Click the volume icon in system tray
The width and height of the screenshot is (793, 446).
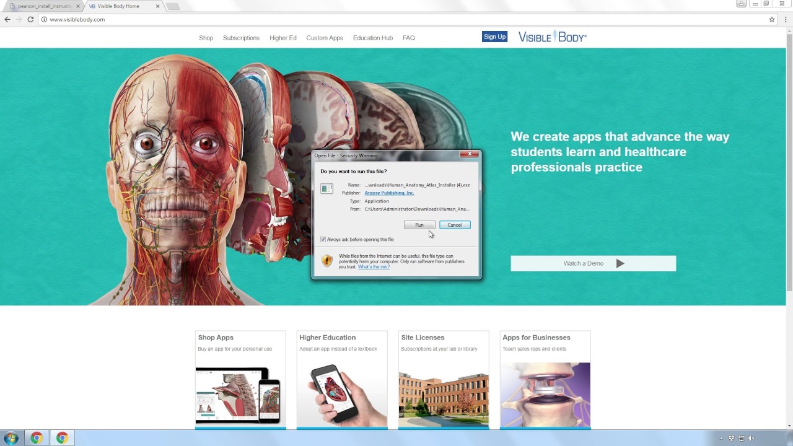pyautogui.click(x=751, y=439)
